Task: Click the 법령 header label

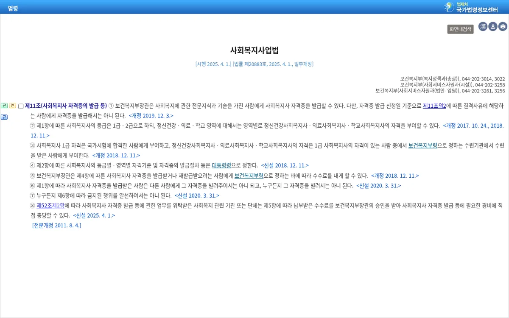Action: point(13,8)
